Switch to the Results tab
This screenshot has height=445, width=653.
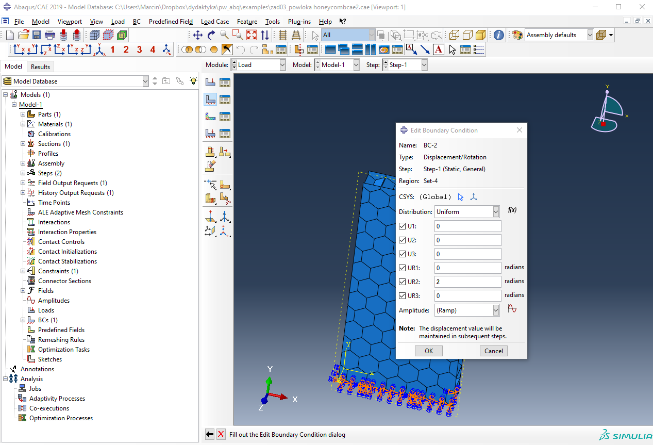point(40,67)
